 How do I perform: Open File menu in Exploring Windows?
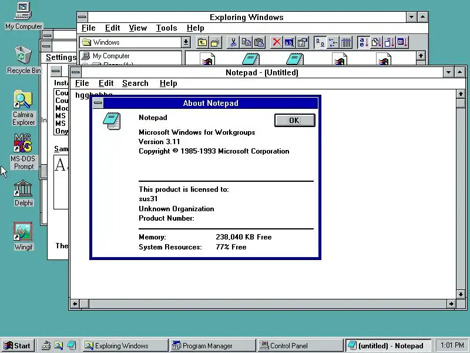pos(89,28)
